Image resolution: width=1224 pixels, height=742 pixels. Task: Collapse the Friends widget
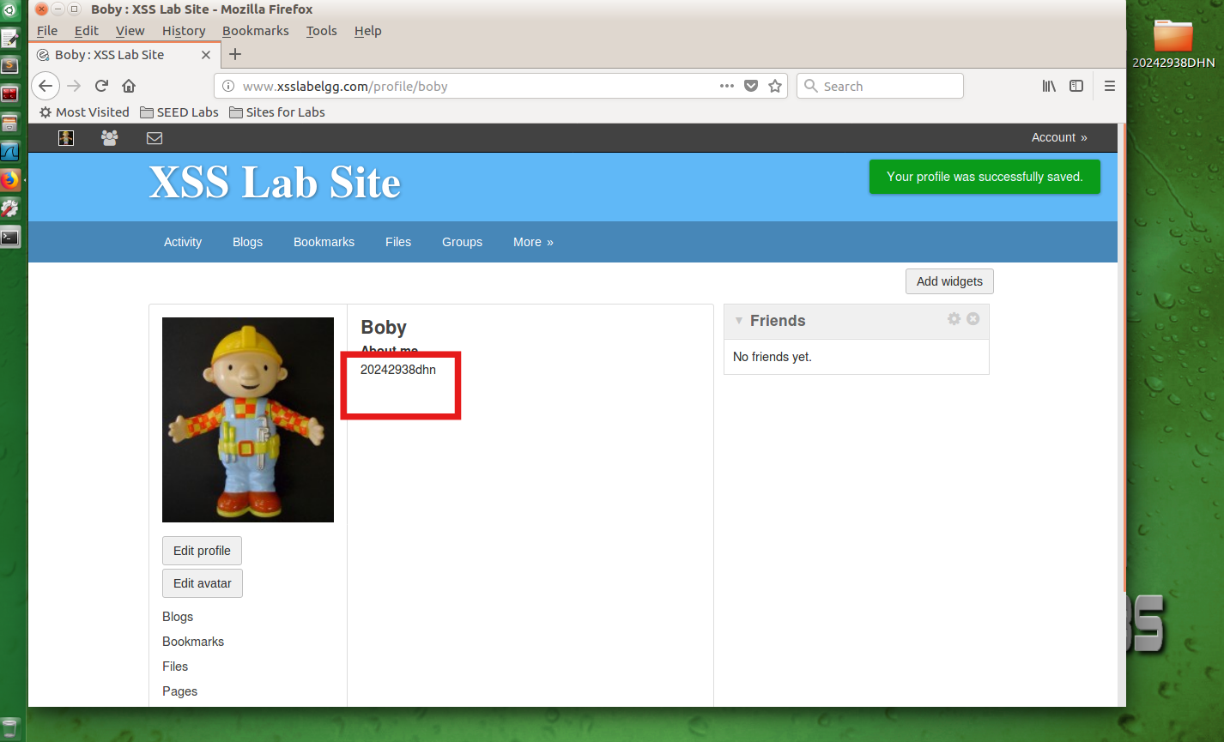point(738,321)
